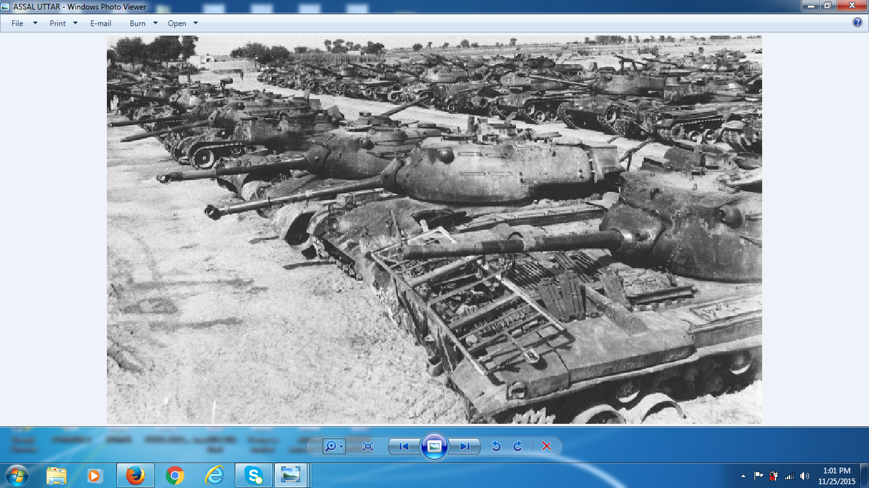Expand the Open dropdown arrow
The width and height of the screenshot is (869, 488).
coord(195,24)
